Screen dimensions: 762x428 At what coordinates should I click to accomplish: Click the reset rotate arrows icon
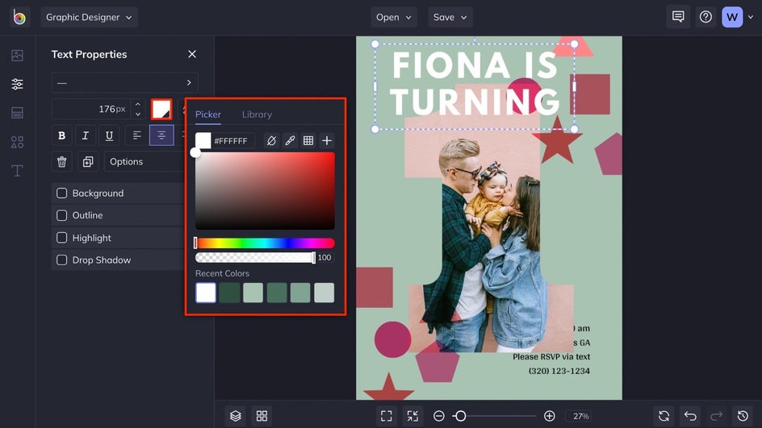click(664, 416)
